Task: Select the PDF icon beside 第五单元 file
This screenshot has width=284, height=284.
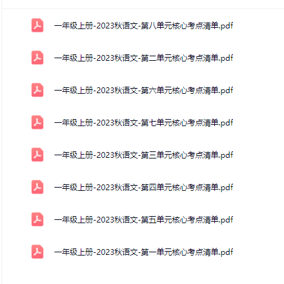Action: 37,219
